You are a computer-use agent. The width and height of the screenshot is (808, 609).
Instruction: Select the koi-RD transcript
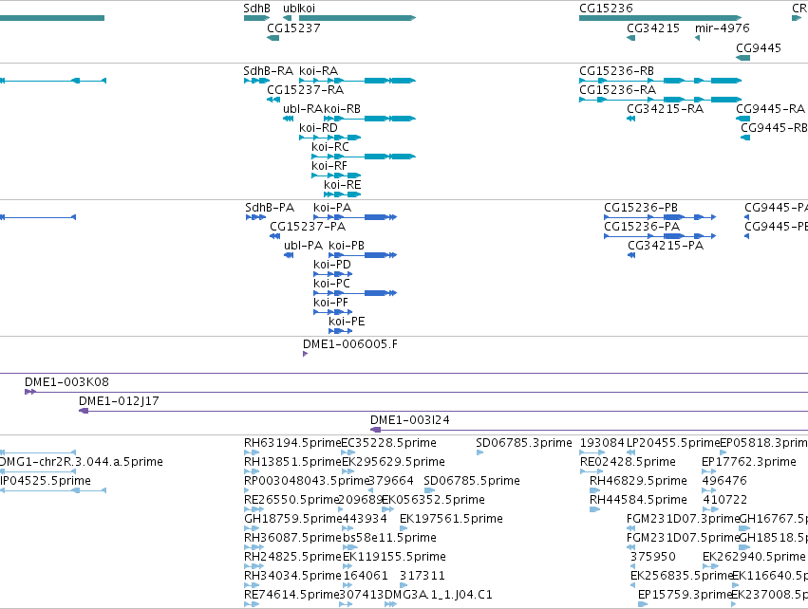click(x=330, y=138)
